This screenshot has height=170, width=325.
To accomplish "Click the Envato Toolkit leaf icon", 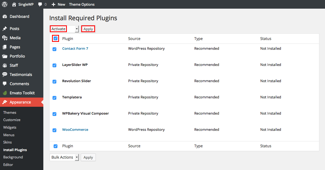I will [x=5, y=93].
